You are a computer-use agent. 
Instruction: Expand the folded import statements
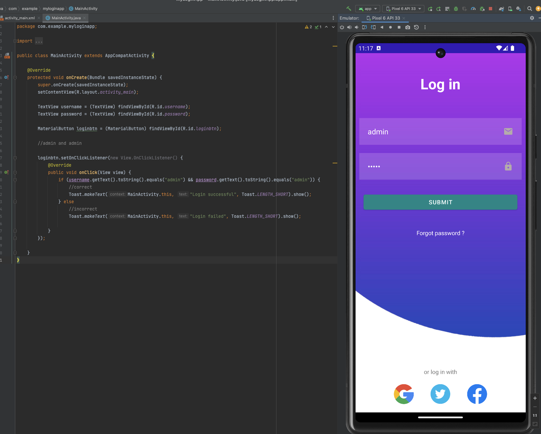(39, 41)
